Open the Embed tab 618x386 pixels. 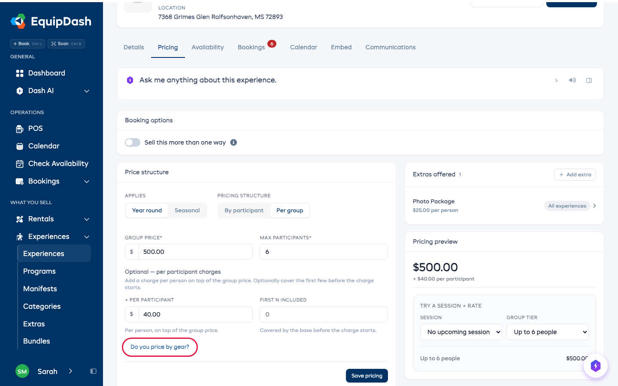tap(341, 47)
